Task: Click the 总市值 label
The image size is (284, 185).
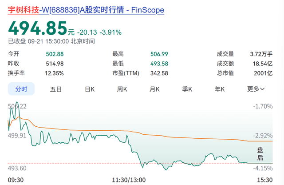Action: tap(225, 73)
